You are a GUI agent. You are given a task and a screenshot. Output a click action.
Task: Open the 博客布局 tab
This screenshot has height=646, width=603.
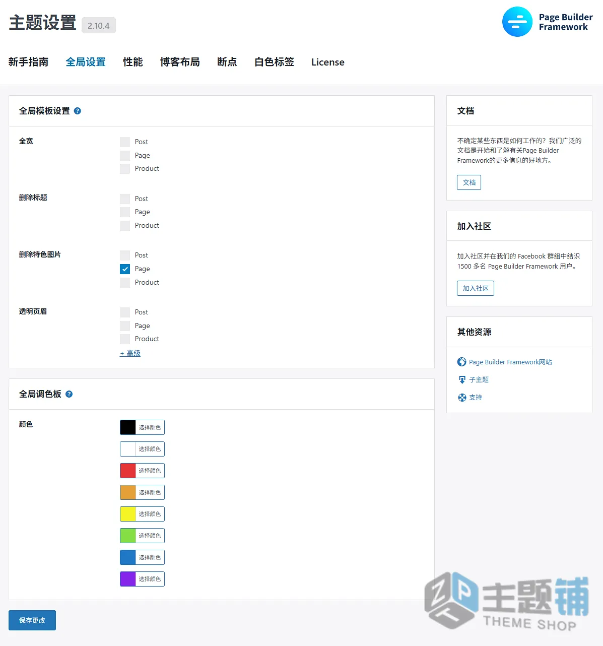[180, 62]
